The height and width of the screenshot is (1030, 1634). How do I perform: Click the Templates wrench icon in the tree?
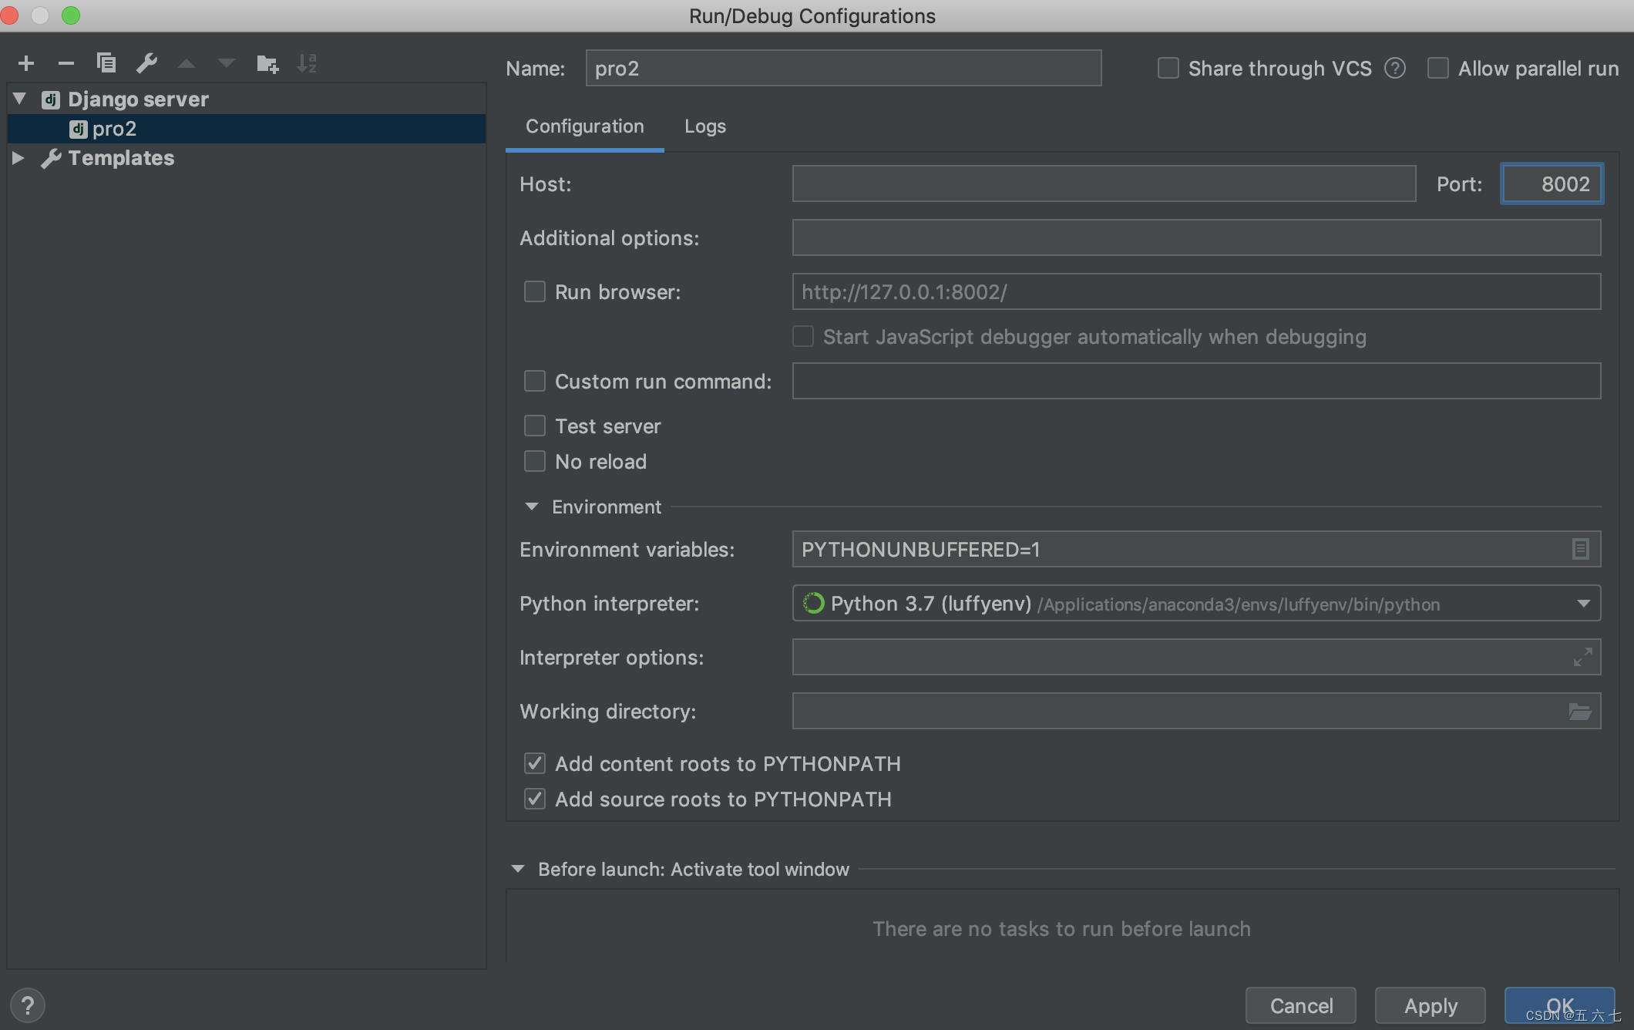point(51,158)
